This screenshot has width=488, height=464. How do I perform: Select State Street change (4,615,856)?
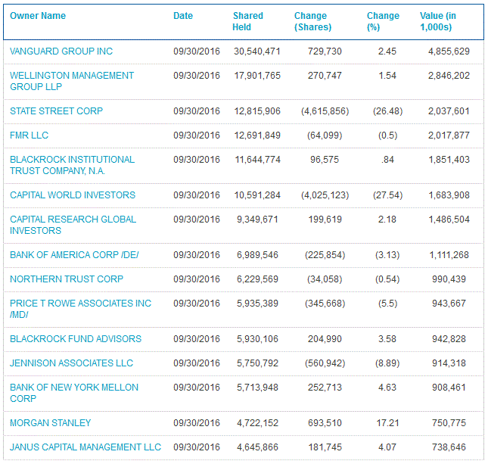point(325,111)
